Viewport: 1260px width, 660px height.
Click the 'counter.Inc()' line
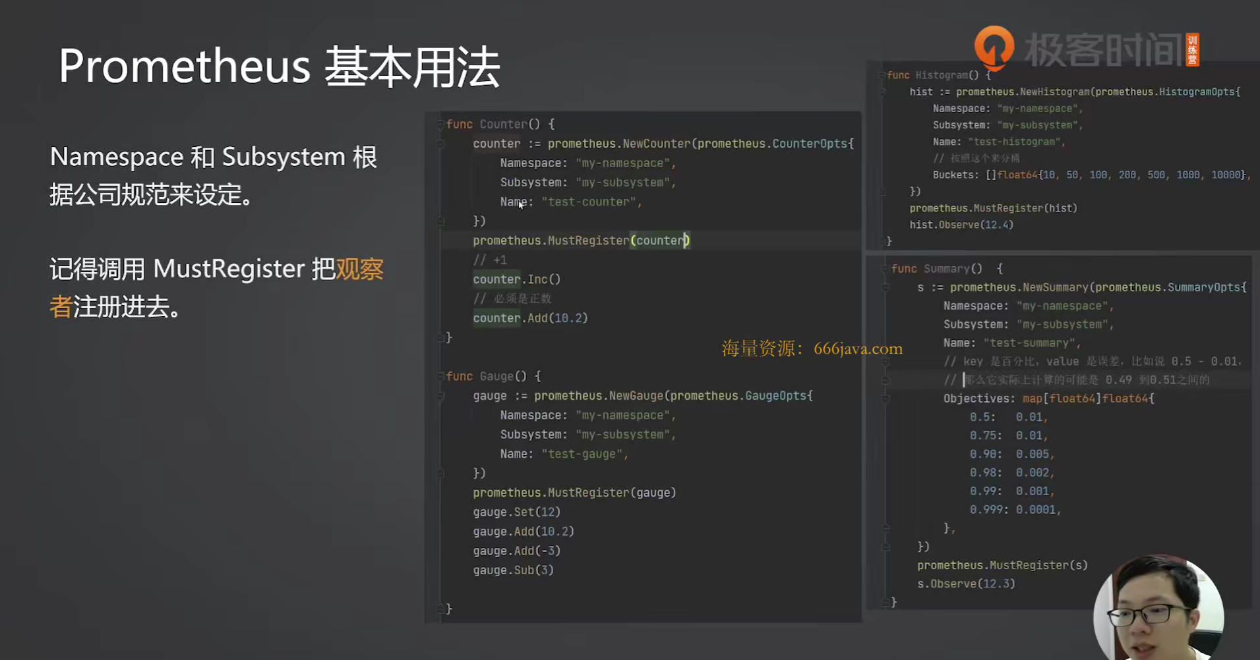[516, 279]
